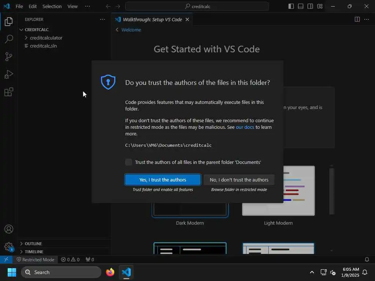Click Split Editor Right icon
Viewport: 375px width, 281px height.
coord(357,19)
